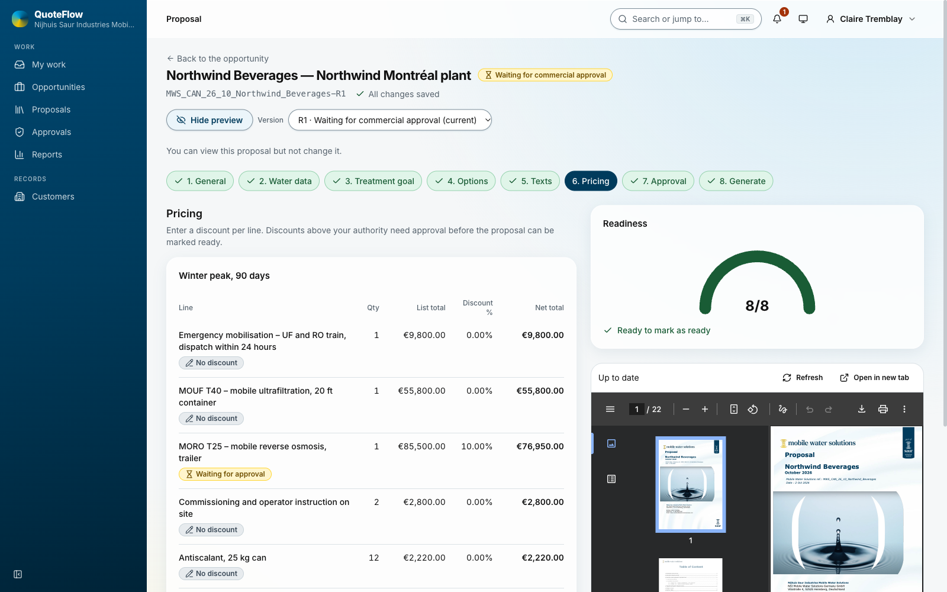Click the €85,500.00 list total

click(421, 446)
